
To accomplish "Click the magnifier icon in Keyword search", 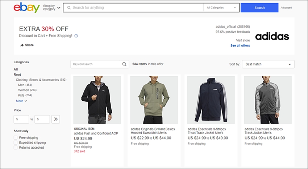I will (x=124, y=64).
